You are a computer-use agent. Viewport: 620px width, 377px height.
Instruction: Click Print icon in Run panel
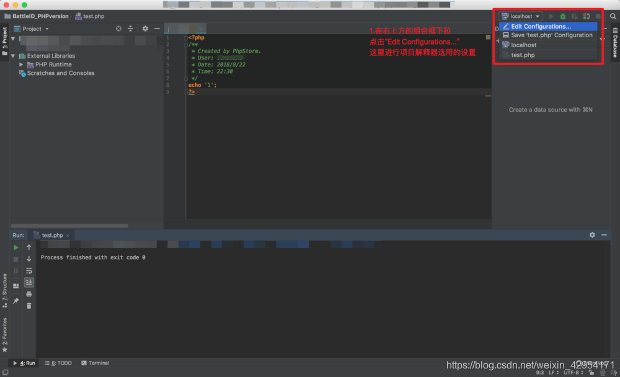tap(29, 295)
